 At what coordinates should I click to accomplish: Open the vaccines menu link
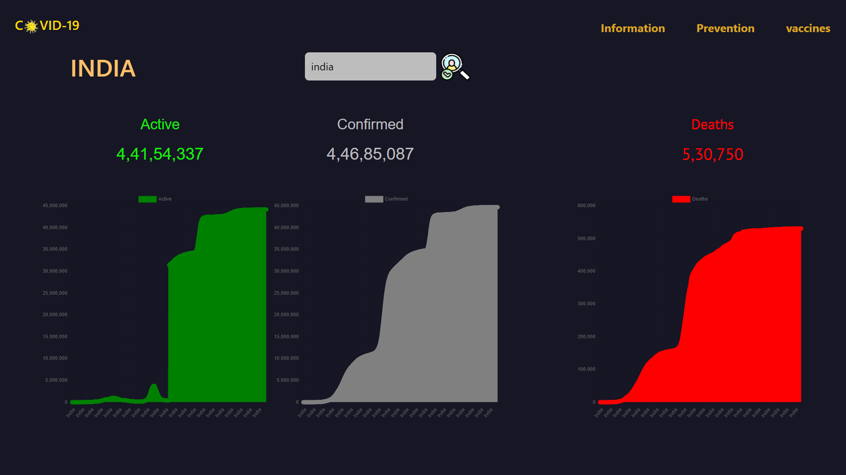coord(808,28)
